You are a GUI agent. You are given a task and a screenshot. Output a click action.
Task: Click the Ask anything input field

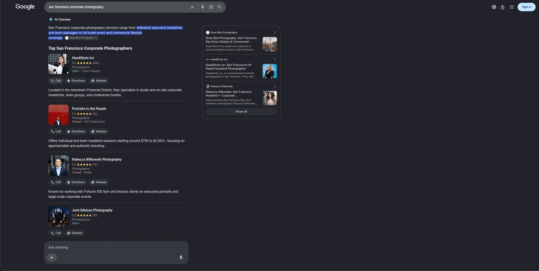tap(116, 247)
